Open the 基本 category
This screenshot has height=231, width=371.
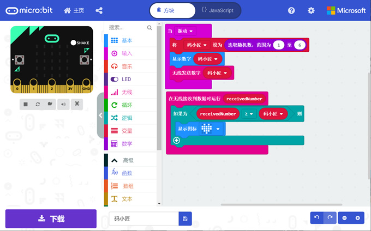(x=130, y=40)
